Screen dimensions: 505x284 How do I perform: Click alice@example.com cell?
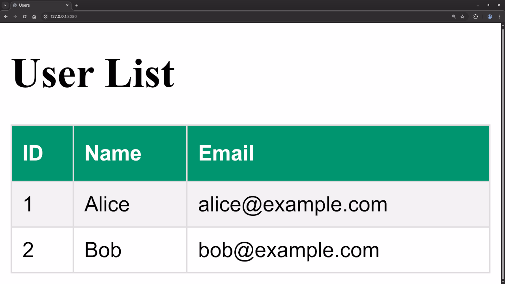tap(339, 204)
